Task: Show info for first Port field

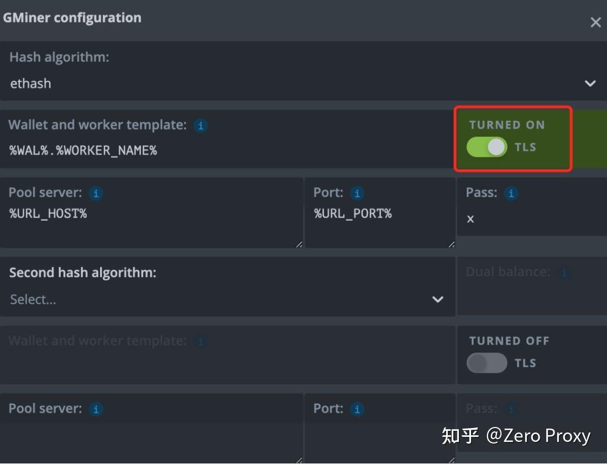Action: point(357,193)
